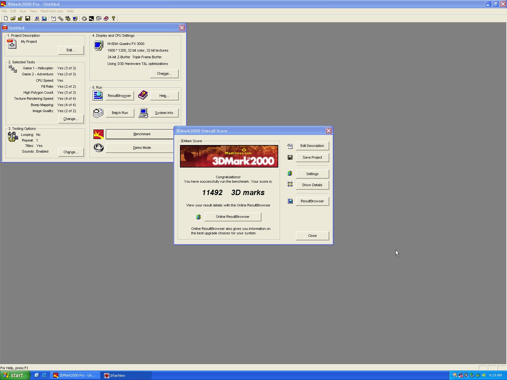Open the Help menu

tap(70, 11)
